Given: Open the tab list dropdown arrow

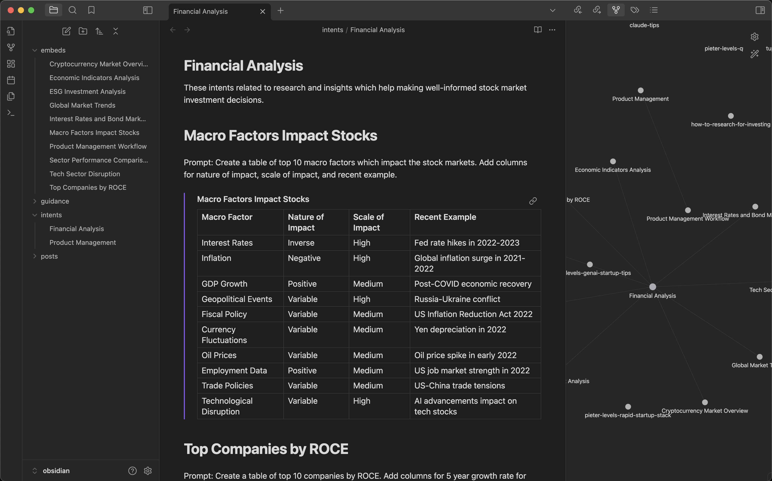Looking at the screenshot, I should 552,10.
